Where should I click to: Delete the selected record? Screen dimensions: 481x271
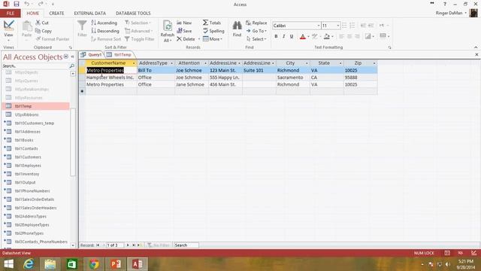[x=186, y=39]
